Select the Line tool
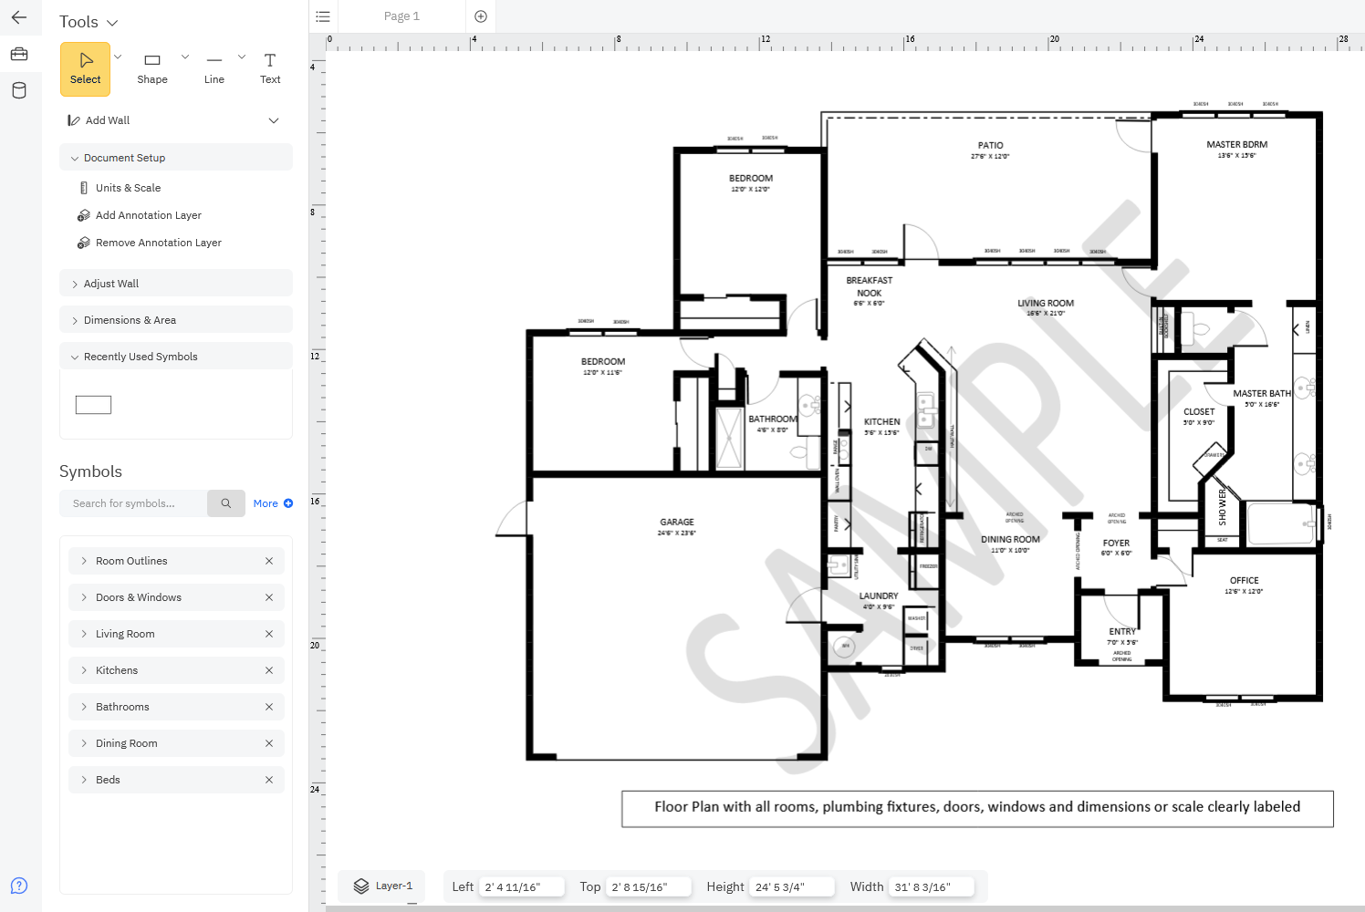Screen dimensions: 1365x912 [x=214, y=68]
